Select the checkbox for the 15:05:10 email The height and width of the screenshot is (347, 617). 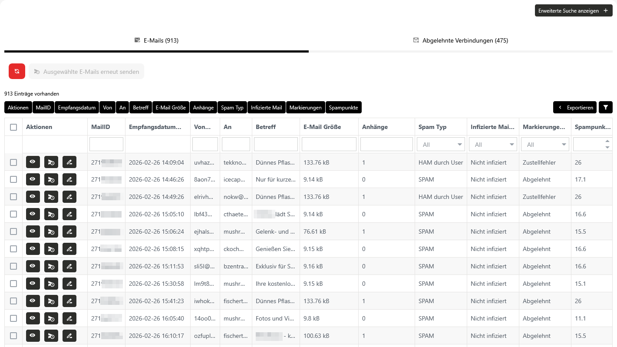point(13,214)
